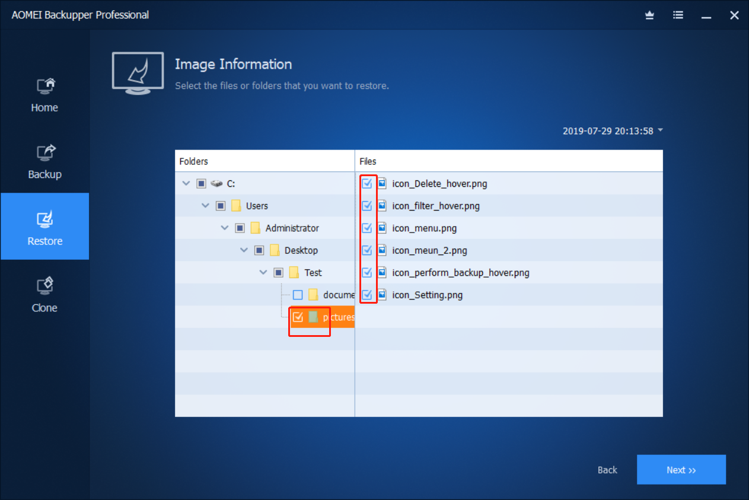The height and width of the screenshot is (500, 749).
Task: Collapse the Test folder in the tree
Action: point(263,272)
